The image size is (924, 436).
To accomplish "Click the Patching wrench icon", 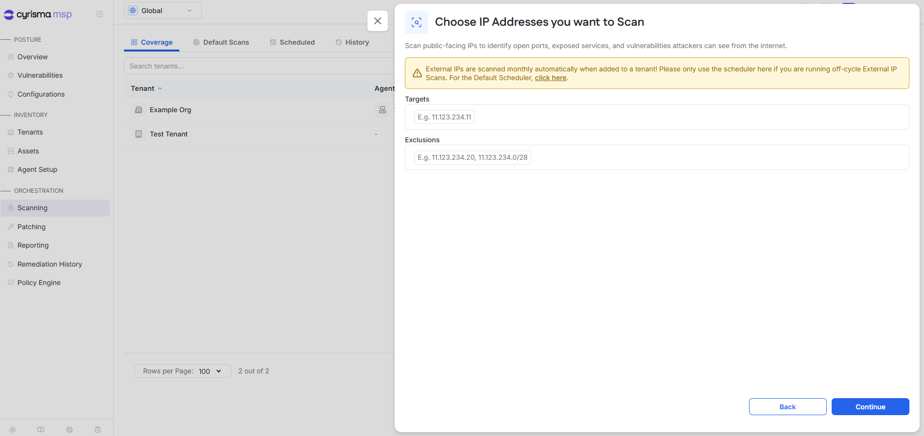I will coord(11,227).
